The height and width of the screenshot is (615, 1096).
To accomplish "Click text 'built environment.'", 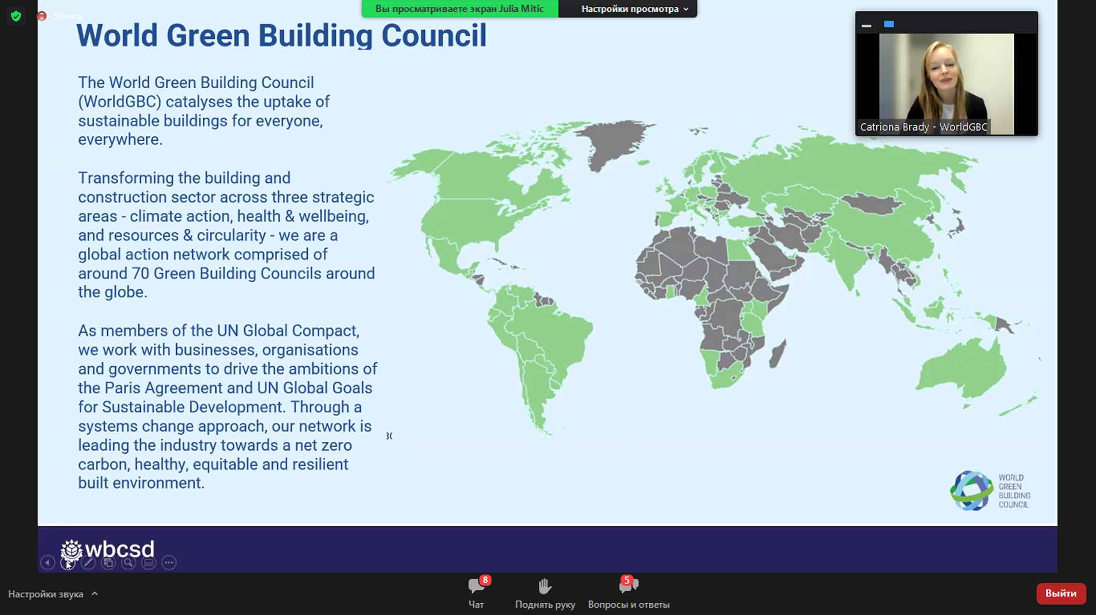I will tap(141, 483).
